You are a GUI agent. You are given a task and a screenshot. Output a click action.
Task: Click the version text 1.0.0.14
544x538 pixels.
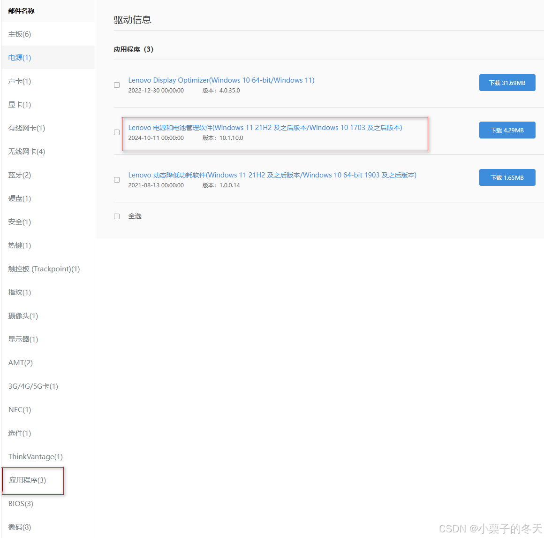point(229,185)
